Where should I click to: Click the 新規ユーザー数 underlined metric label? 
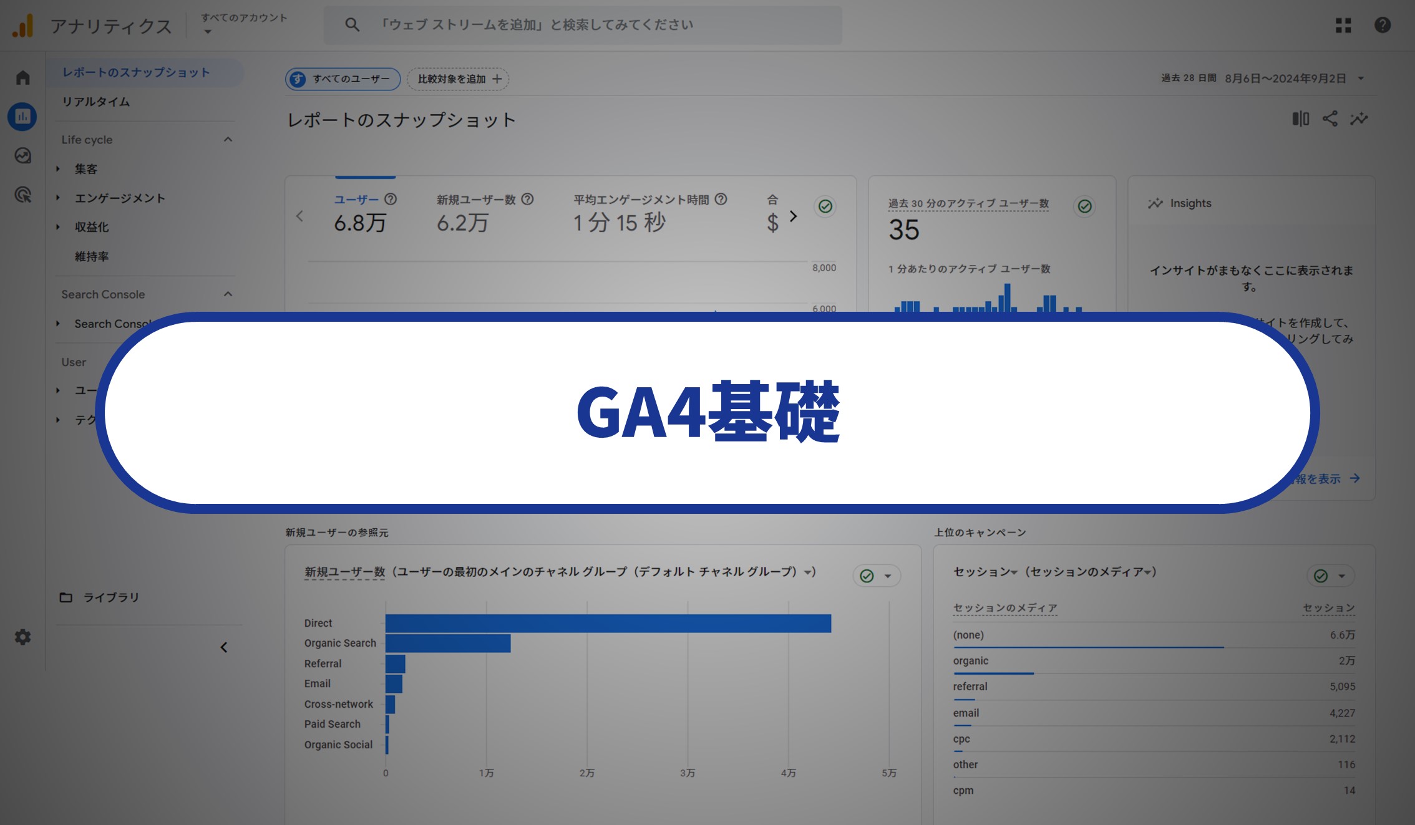point(345,572)
